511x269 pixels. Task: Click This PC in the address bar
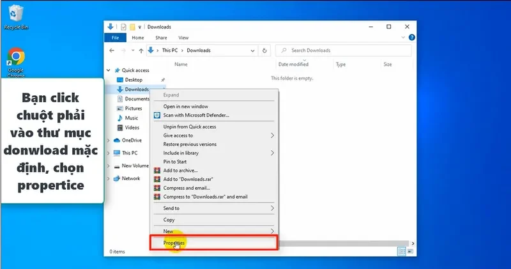[x=170, y=50]
